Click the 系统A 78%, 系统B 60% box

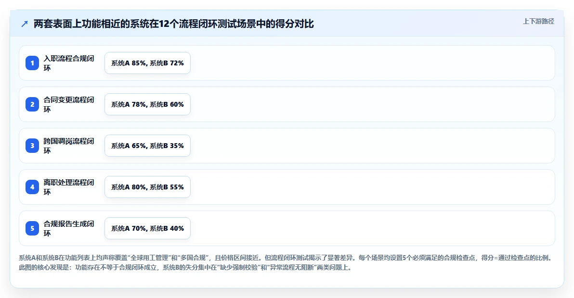click(147, 104)
